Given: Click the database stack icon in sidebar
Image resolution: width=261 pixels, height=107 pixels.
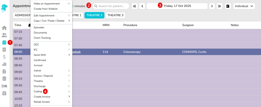Looking at the screenshot, I should [x=4, y=79].
